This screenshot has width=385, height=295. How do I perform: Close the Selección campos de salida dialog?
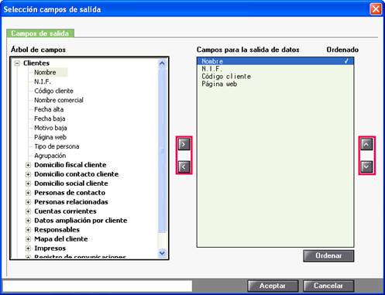(x=376, y=9)
